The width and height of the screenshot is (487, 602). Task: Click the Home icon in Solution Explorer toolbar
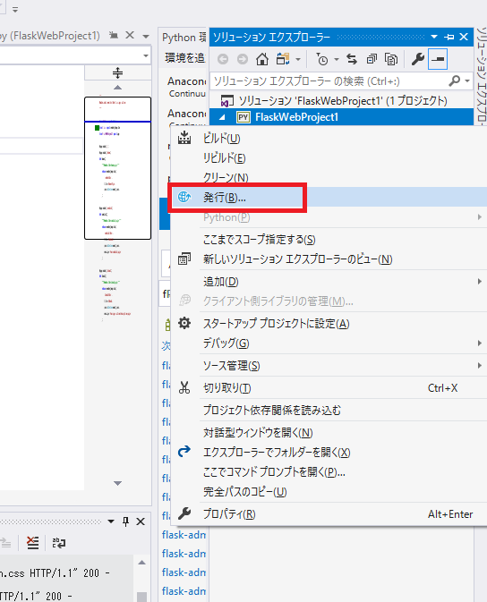click(x=262, y=59)
